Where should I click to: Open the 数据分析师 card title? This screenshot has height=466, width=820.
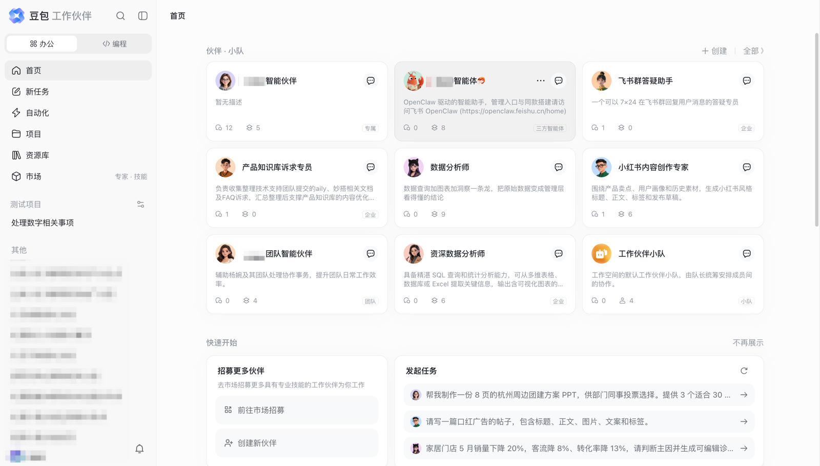pos(450,167)
